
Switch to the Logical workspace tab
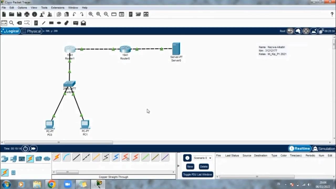(x=10, y=31)
